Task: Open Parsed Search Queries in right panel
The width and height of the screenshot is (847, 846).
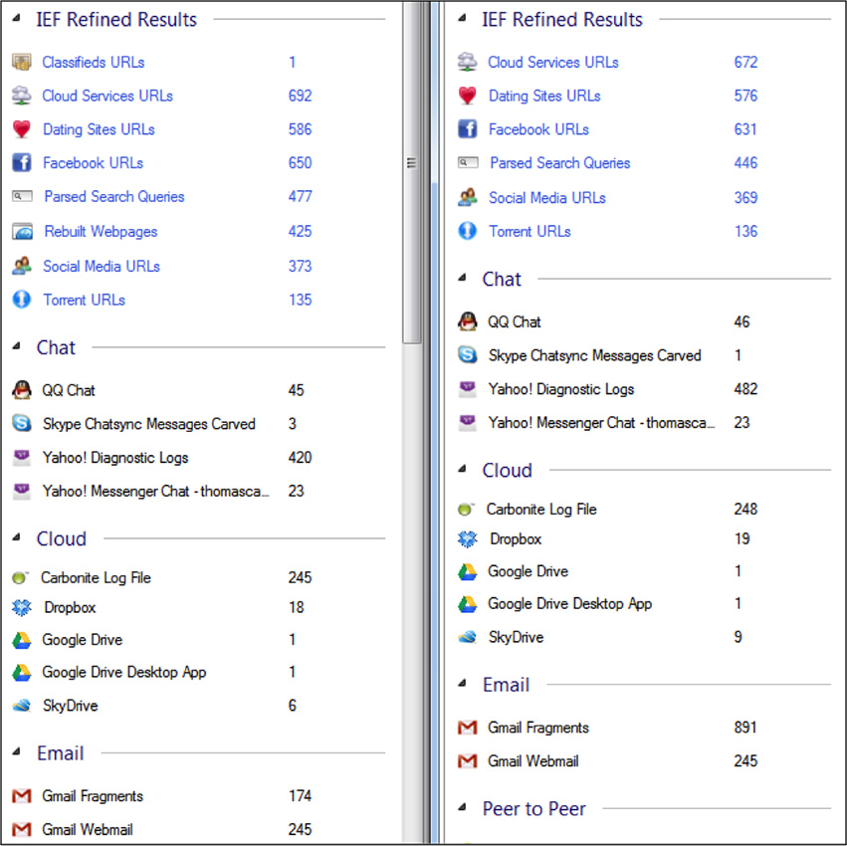Action: [559, 163]
